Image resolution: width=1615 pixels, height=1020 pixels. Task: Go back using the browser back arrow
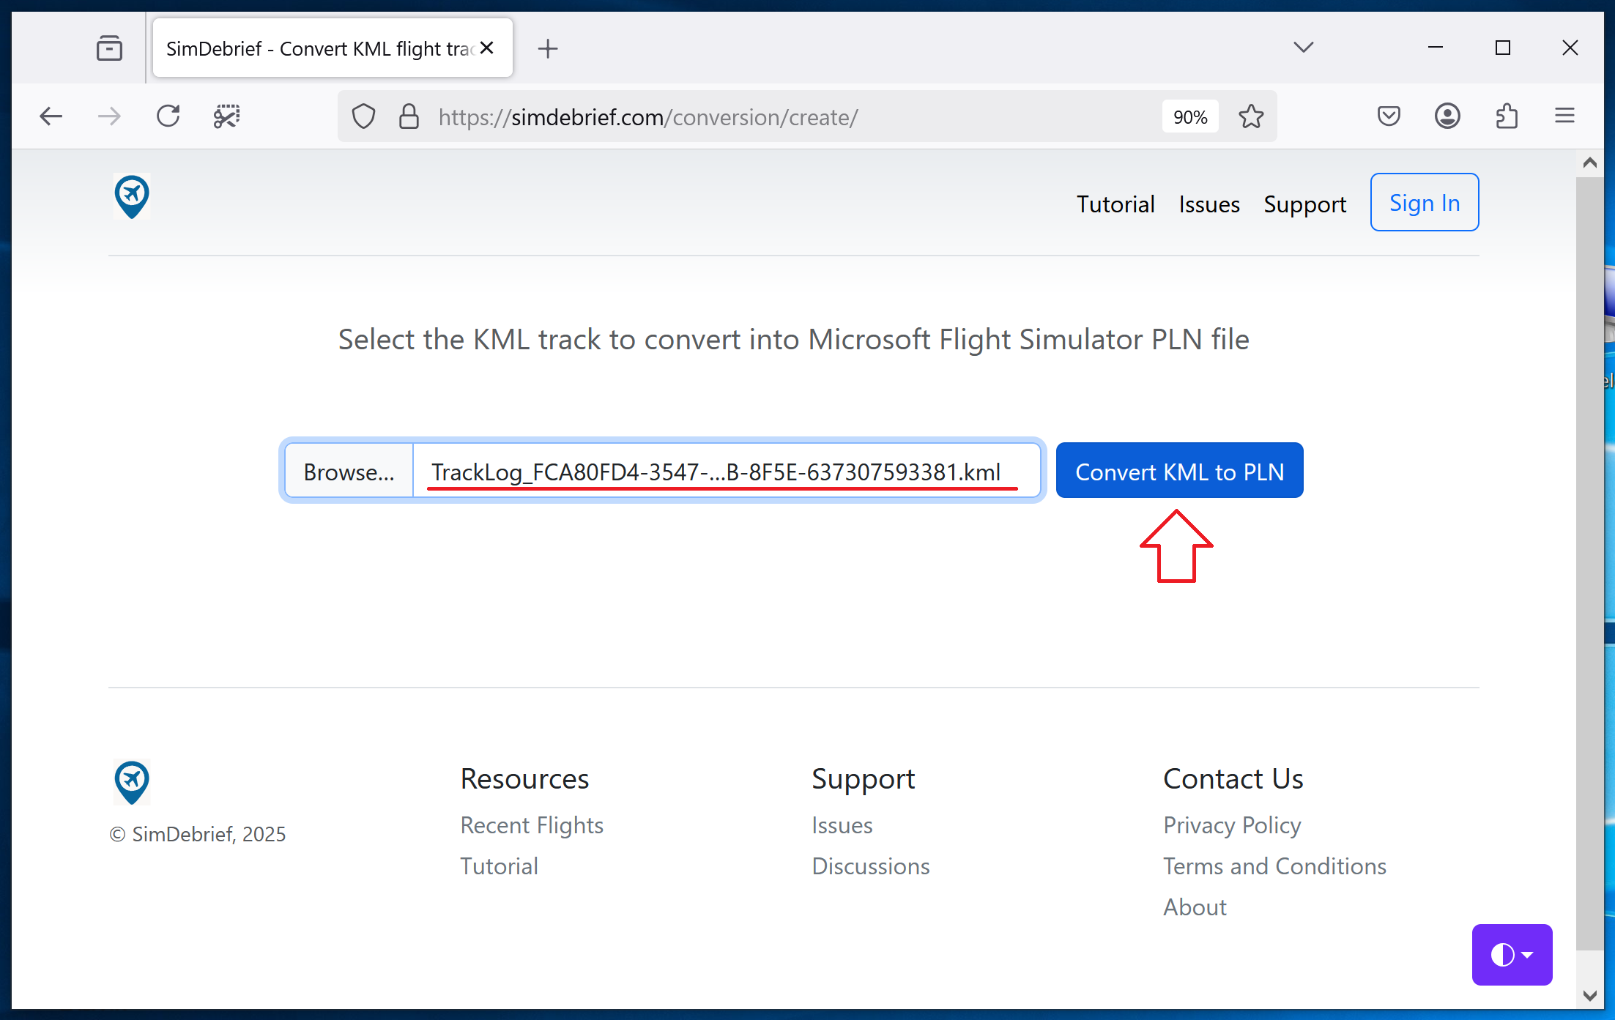click(51, 116)
